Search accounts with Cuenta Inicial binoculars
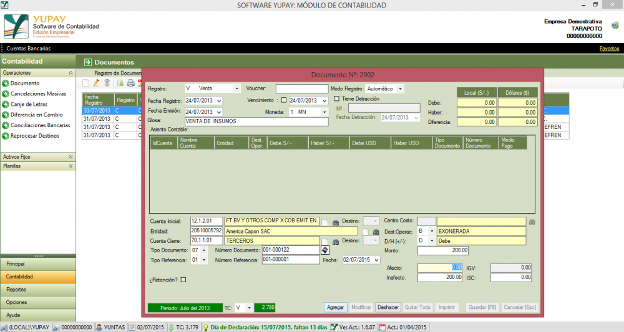The height and width of the screenshot is (332, 624). point(336,222)
